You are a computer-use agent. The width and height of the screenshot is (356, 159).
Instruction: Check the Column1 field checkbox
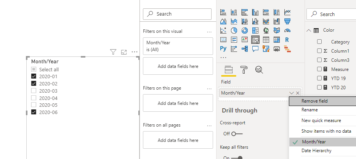pos(319,51)
